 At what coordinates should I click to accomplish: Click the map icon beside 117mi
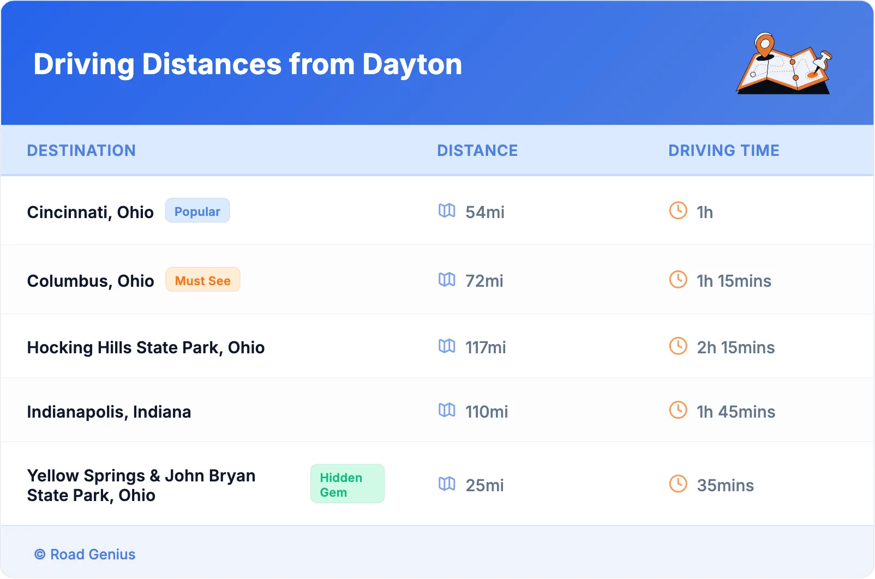(x=447, y=346)
